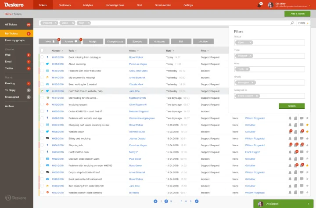Remove the Incident tag from search bar
This screenshot has width=316, height=208.
[56, 22]
